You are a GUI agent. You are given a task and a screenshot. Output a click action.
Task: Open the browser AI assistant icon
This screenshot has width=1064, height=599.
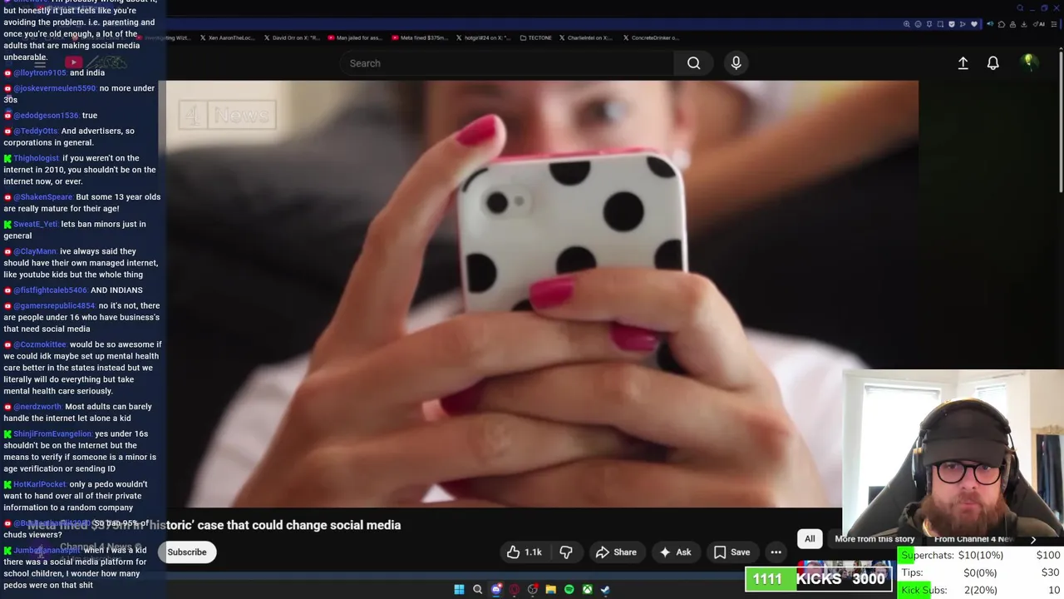[1039, 24]
